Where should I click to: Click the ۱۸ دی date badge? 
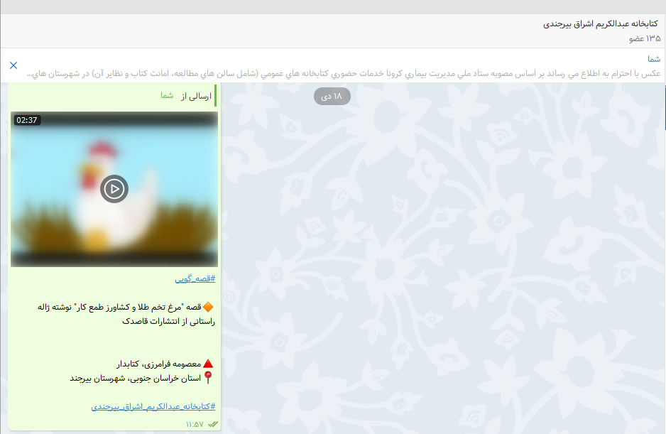pos(332,96)
